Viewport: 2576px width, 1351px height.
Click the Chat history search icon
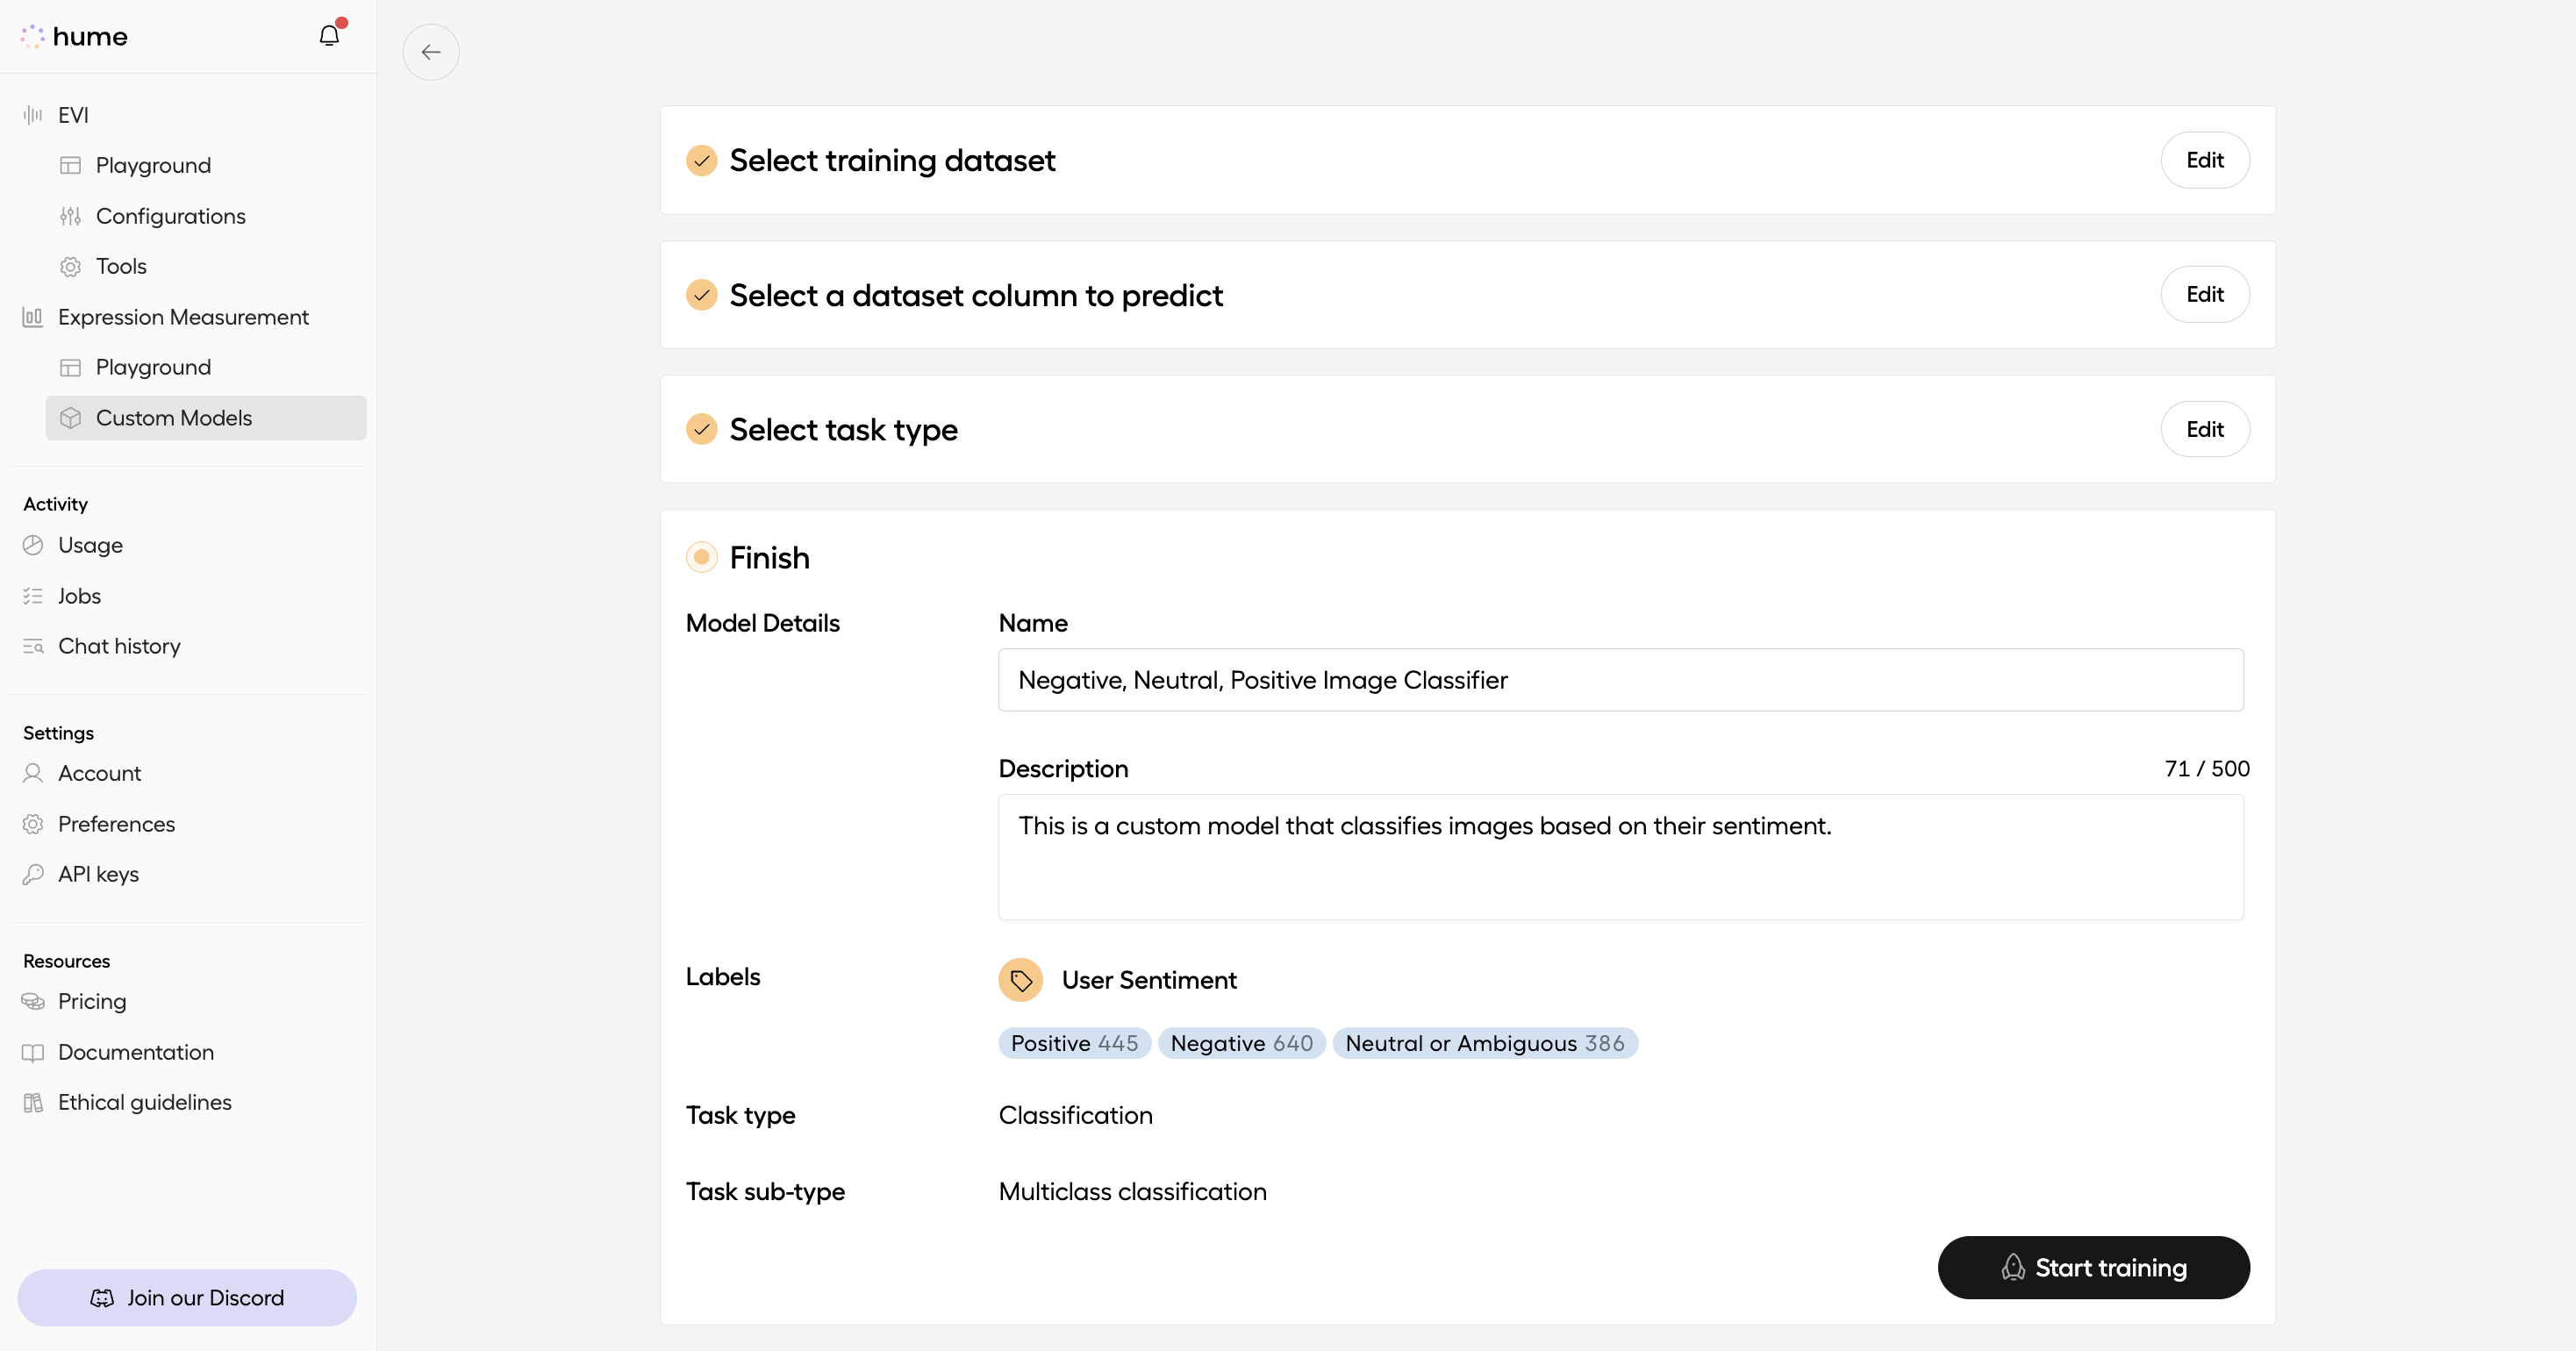[33, 646]
